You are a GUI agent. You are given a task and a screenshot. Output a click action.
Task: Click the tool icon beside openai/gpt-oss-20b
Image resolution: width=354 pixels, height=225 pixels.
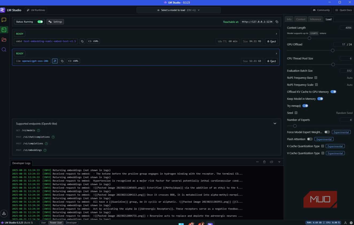coord(55,61)
